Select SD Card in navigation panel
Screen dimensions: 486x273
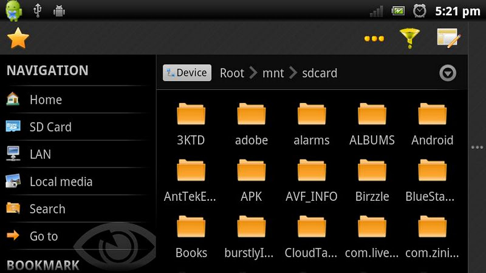click(50, 127)
